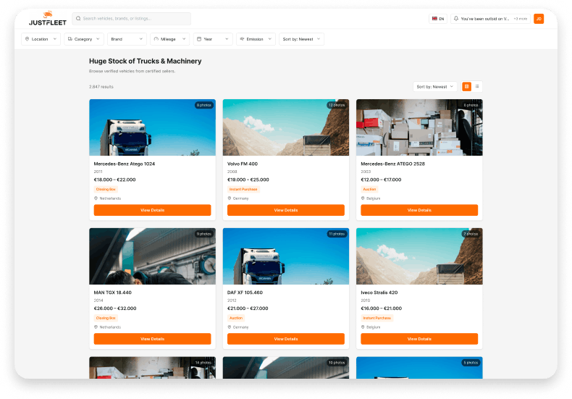Expand the Emission filter dropdown
The height and width of the screenshot is (399, 572).
tap(256, 39)
